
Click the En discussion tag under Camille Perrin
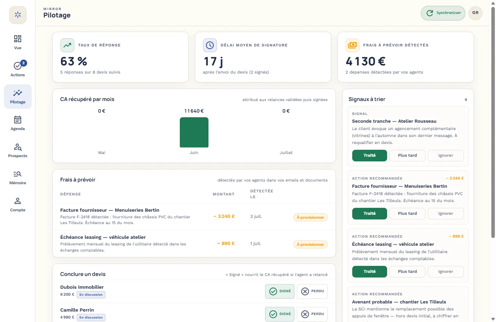(x=91, y=317)
